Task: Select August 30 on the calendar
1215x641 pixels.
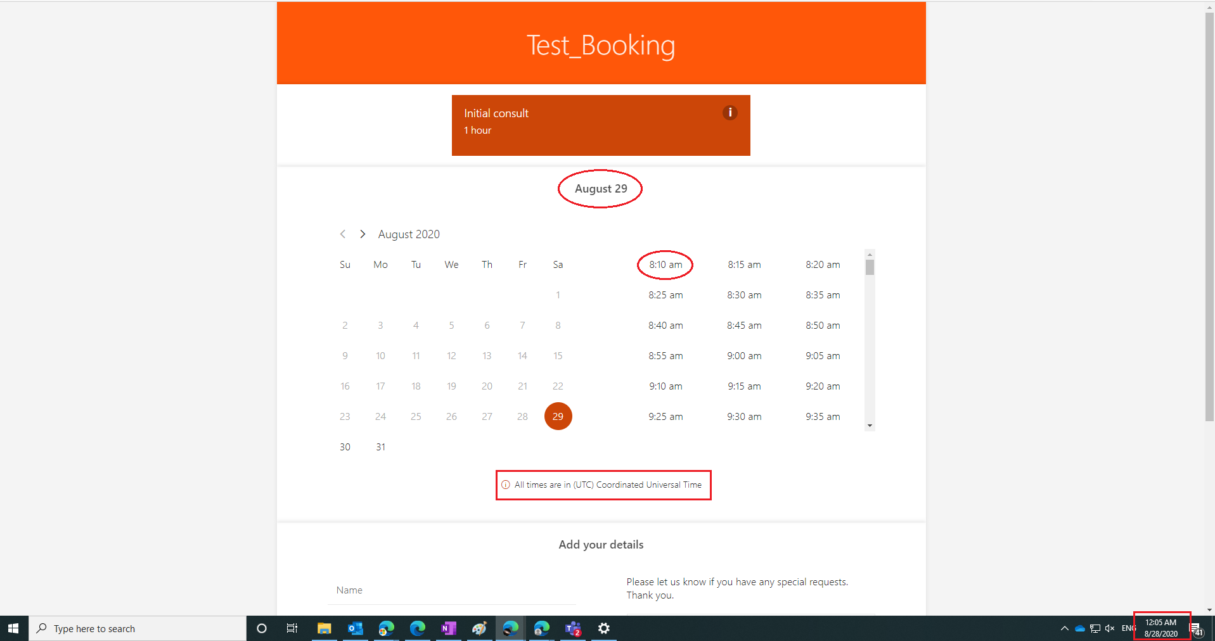Action: point(345,447)
